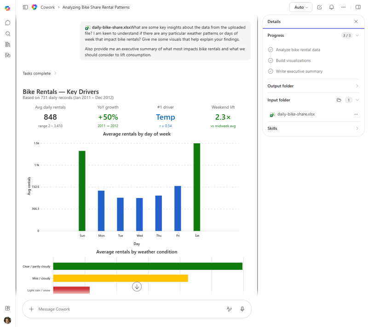Select the rewrite pen icon in message box
Image resolution: width=368 pixels, height=327 pixels.
pyautogui.click(x=230, y=309)
